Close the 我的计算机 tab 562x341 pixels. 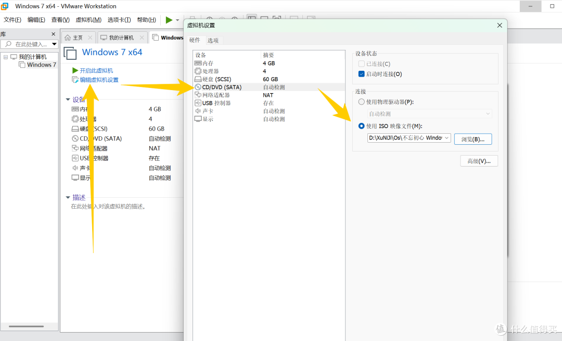point(142,37)
